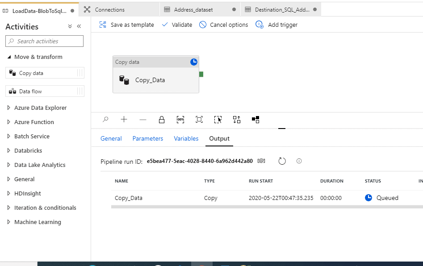Click the zoom to fit icon
The height and width of the screenshot is (266, 423).
coord(199,120)
